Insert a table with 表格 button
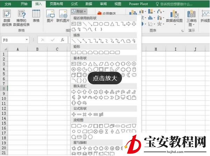Viewport: 210px width, 156px height. (x=36, y=16)
